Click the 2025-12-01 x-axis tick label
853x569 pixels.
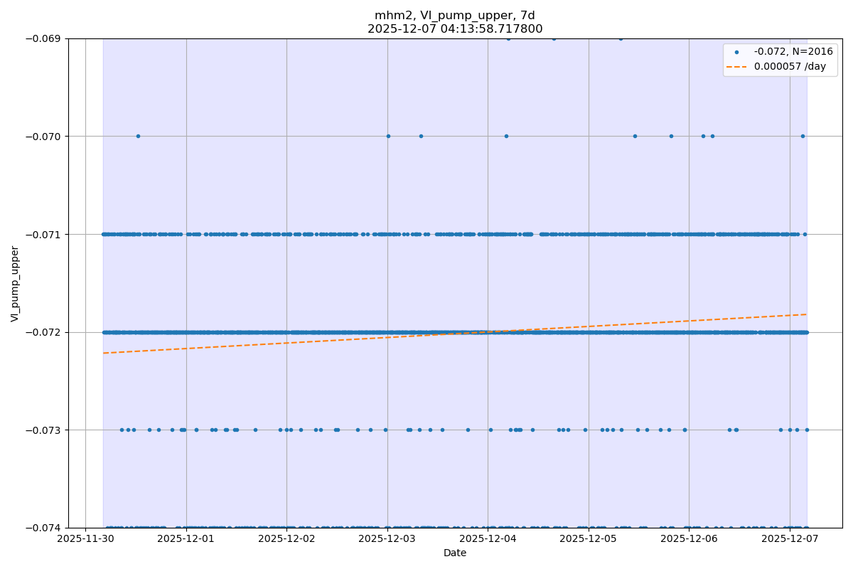[186, 539]
